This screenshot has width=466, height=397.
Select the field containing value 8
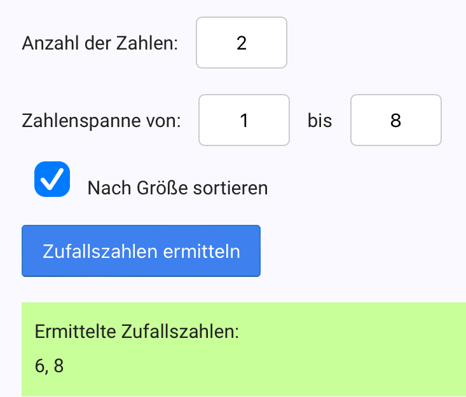coord(395,121)
